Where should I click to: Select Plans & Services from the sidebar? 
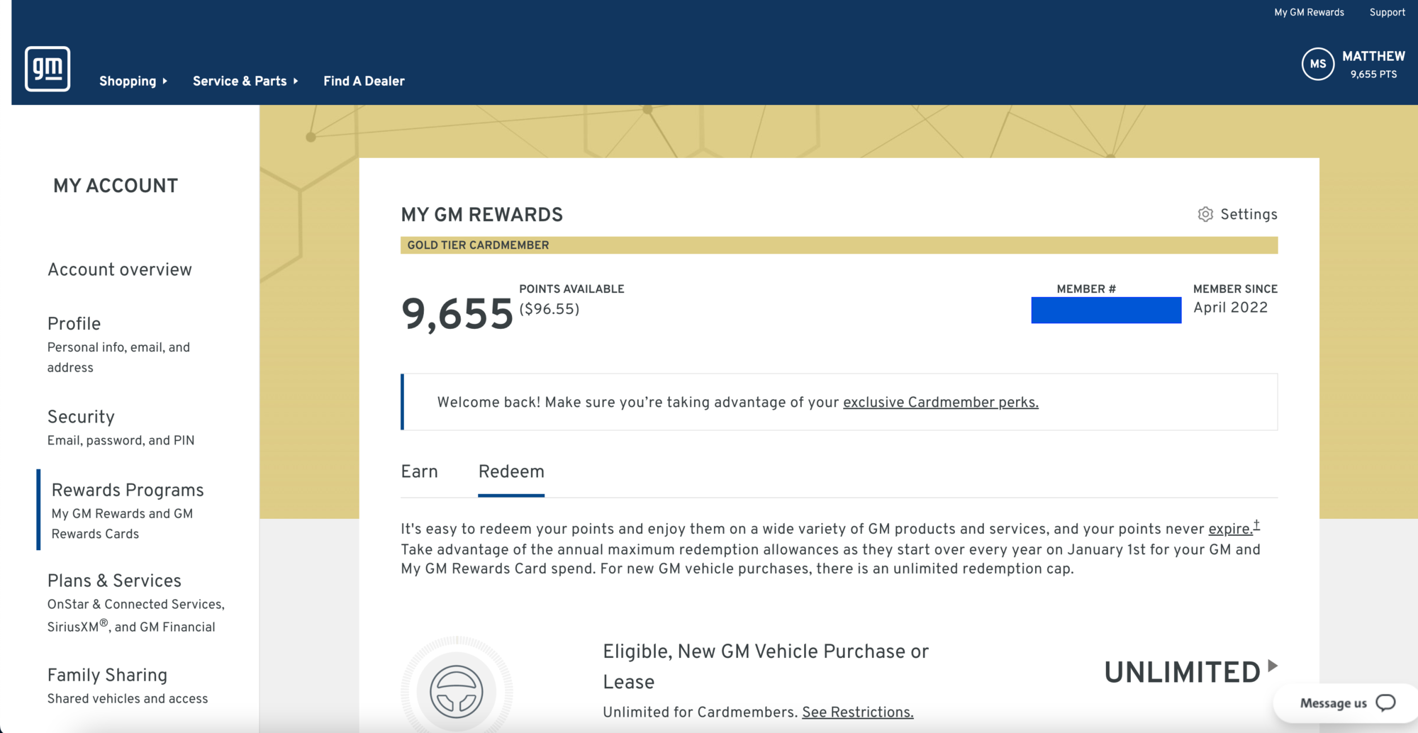tap(114, 581)
